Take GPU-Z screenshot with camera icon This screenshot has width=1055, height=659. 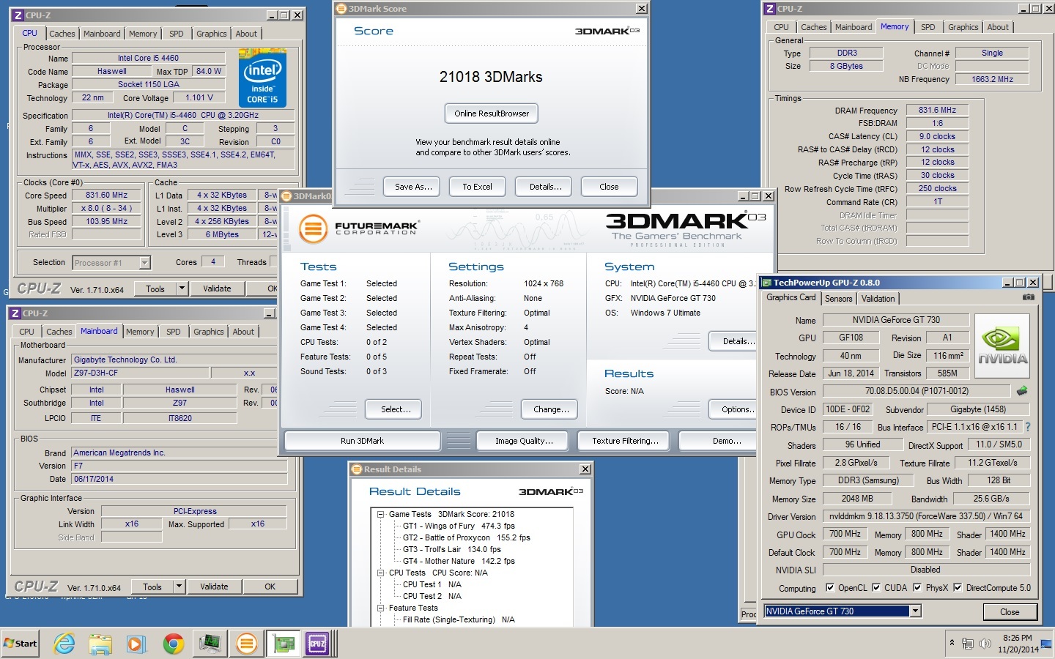pyautogui.click(x=1029, y=297)
